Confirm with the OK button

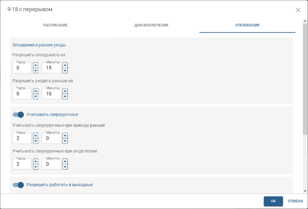[x=273, y=201]
